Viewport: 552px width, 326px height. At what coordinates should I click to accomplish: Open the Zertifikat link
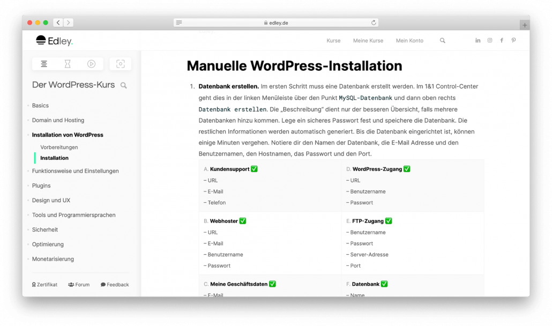click(x=44, y=285)
